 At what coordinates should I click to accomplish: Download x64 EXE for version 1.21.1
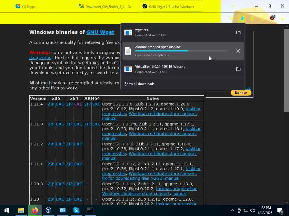point(78,164)
